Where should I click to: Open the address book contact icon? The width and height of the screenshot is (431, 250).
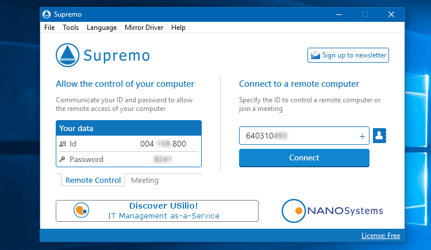tap(380, 136)
